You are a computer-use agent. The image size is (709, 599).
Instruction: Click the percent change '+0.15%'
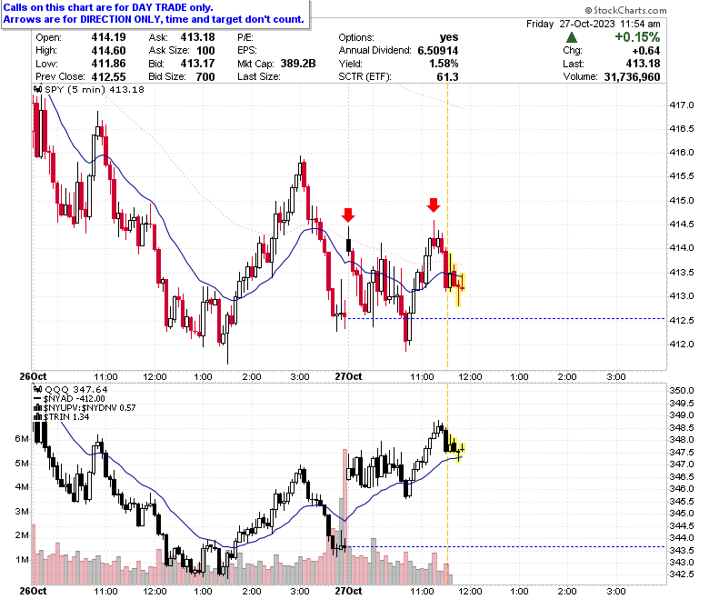click(637, 37)
